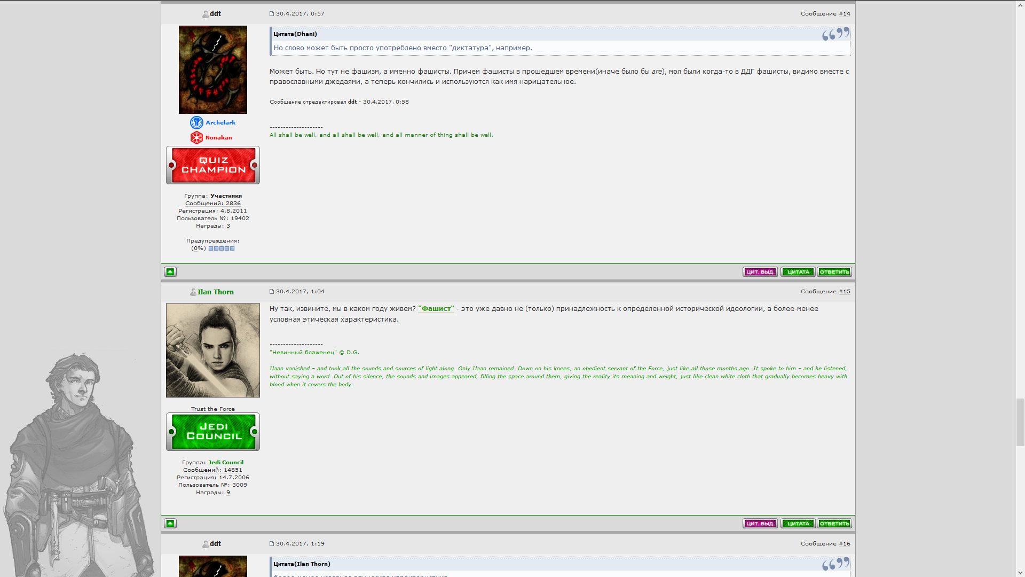Click ddt's signature line "All shall be well"
The height and width of the screenshot is (577, 1025).
[381, 135]
